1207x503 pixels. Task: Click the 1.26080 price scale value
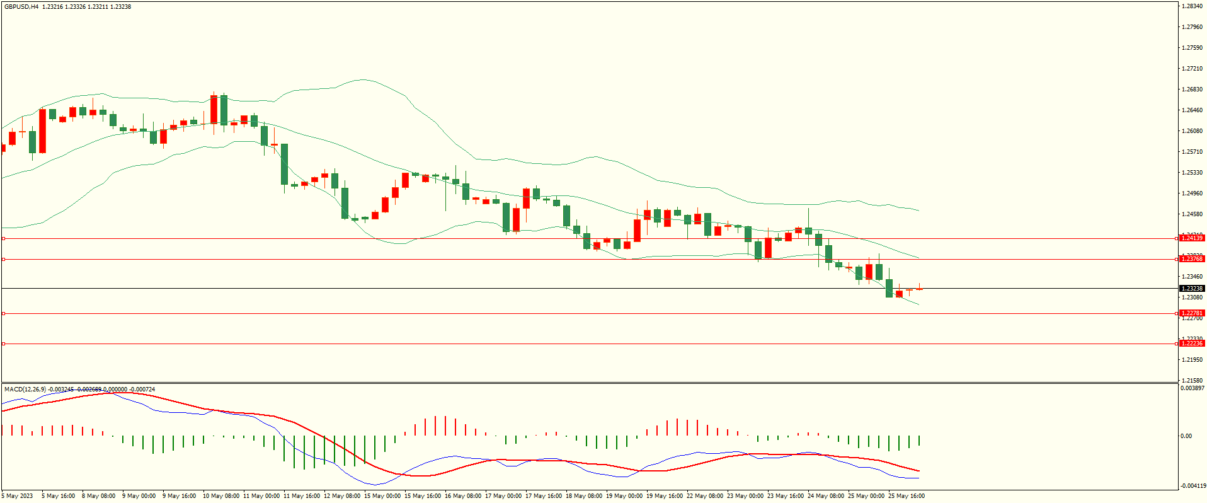click(x=1193, y=131)
